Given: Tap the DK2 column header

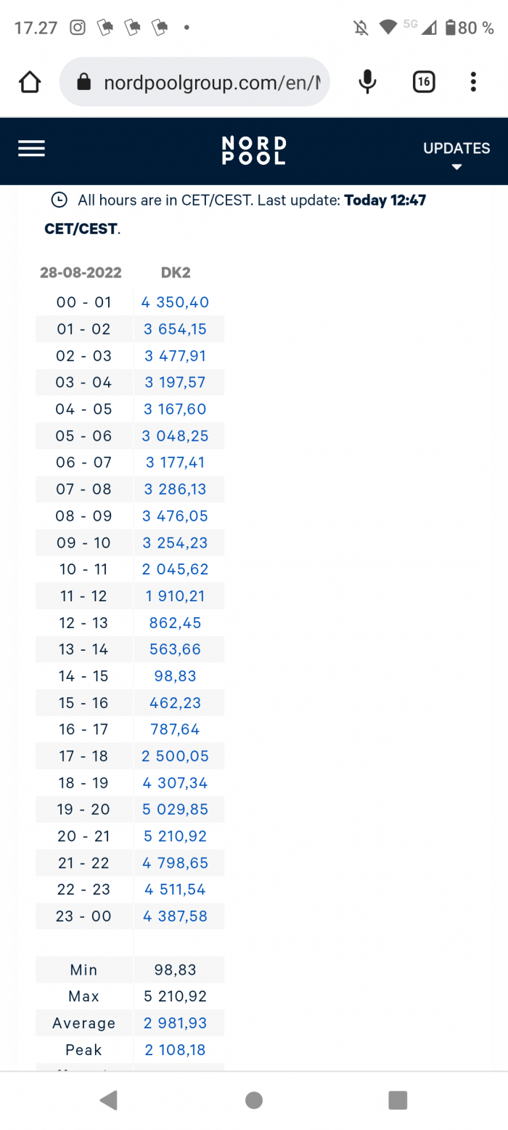Looking at the screenshot, I should click(176, 273).
